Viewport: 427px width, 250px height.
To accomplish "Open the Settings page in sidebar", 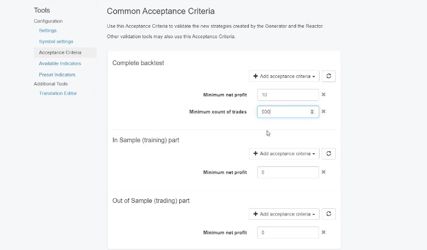I will 48,31.
